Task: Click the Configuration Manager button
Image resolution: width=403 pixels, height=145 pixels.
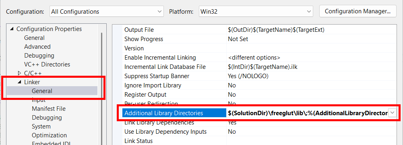Action: (x=358, y=11)
